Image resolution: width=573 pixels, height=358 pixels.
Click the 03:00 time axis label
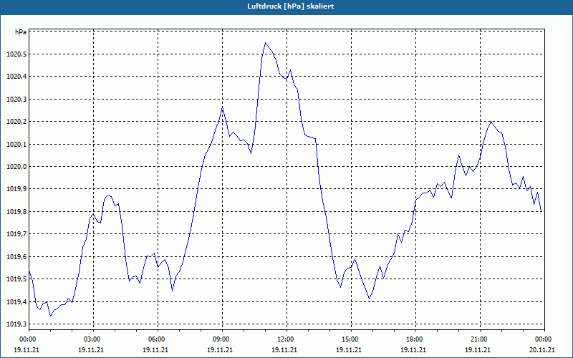pos(93,339)
